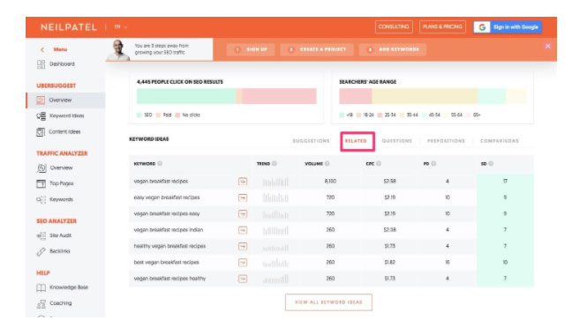This screenshot has height=335, width=587.
Task: Click CPC value $2.58
Action: [389, 182]
